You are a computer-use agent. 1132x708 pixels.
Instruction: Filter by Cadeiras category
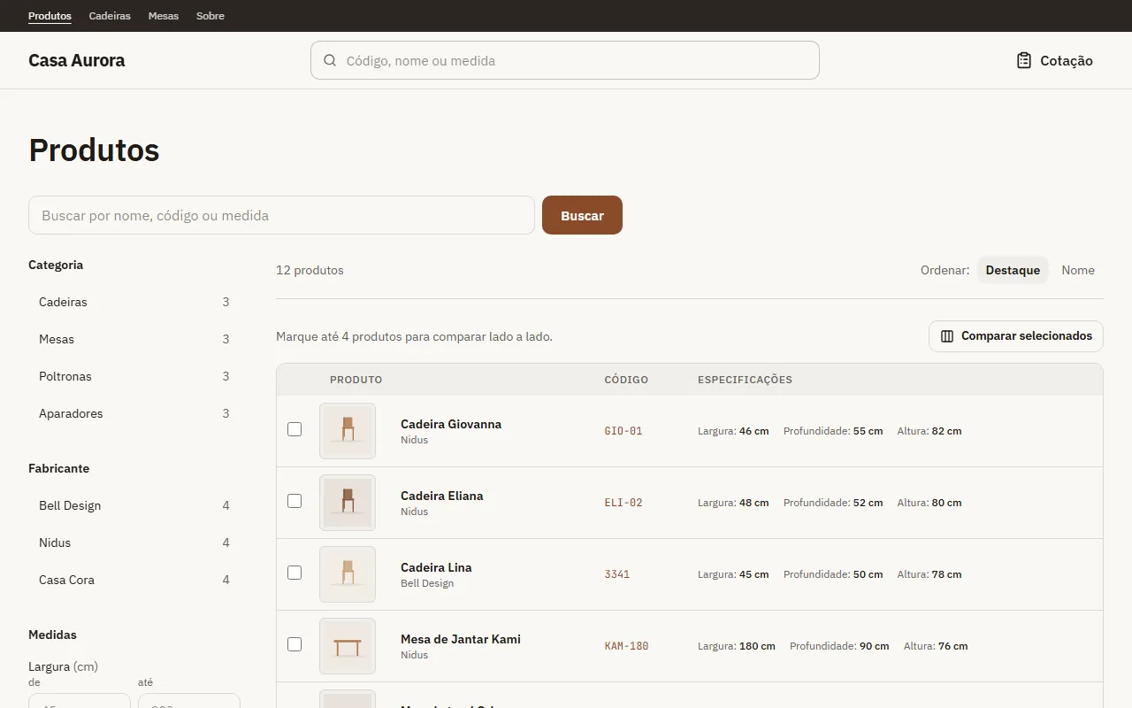[134, 302]
